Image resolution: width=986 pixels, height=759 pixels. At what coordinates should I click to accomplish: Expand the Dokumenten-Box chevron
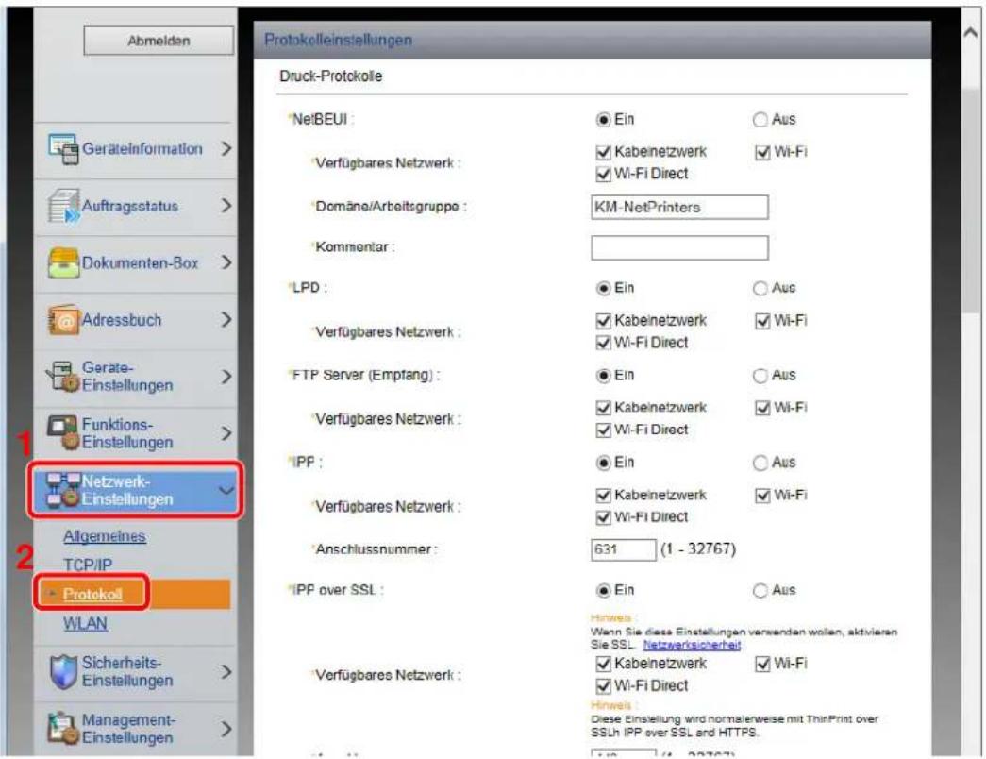click(x=226, y=263)
